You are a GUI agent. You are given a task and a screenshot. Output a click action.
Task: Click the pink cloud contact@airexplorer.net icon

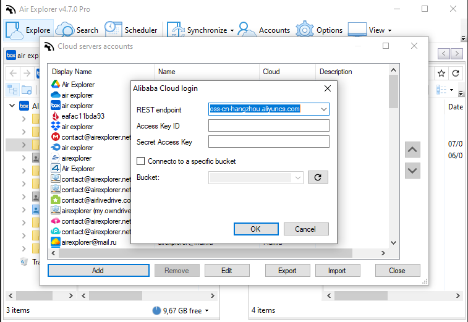pyautogui.click(x=56, y=221)
